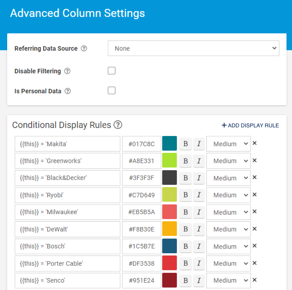
Task: Open font weight dropdown for Black&Decker rule
Action: click(228, 178)
